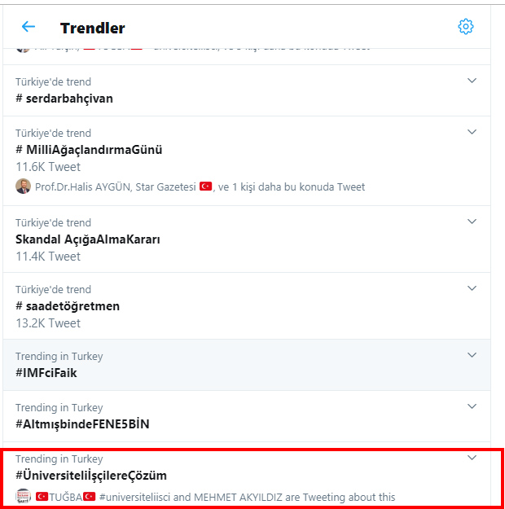This screenshot has width=505, height=509.
Task: Click the avatar under #ÜniversiteliİşçilereÇözüm
Action: coord(23,496)
